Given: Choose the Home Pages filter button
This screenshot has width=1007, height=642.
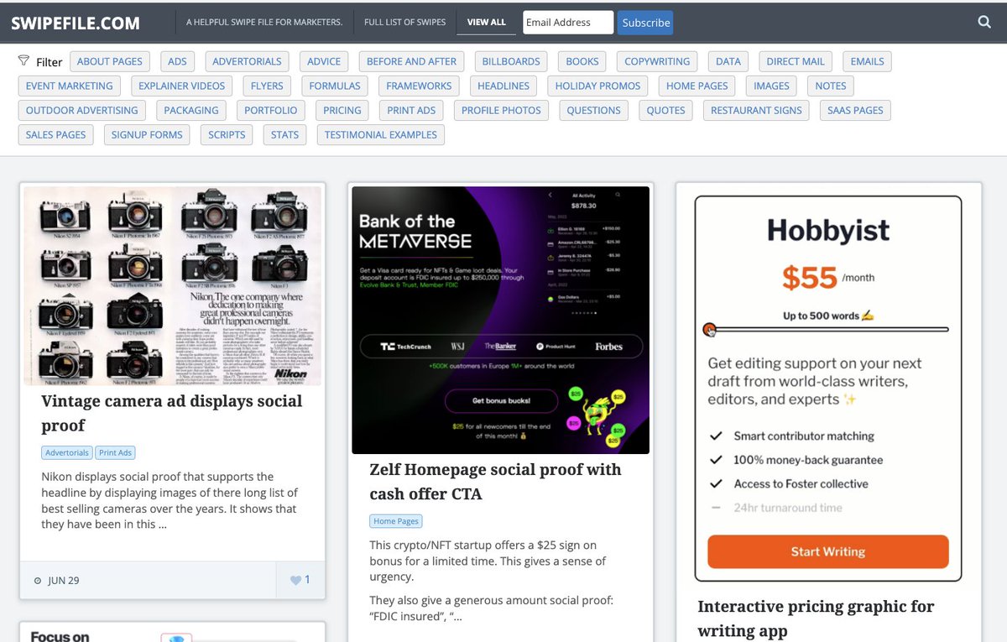Looking at the screenshot, I should 697,86.
